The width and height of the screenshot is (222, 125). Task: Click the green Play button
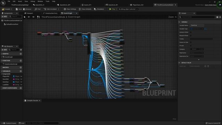tap(112, 9)
